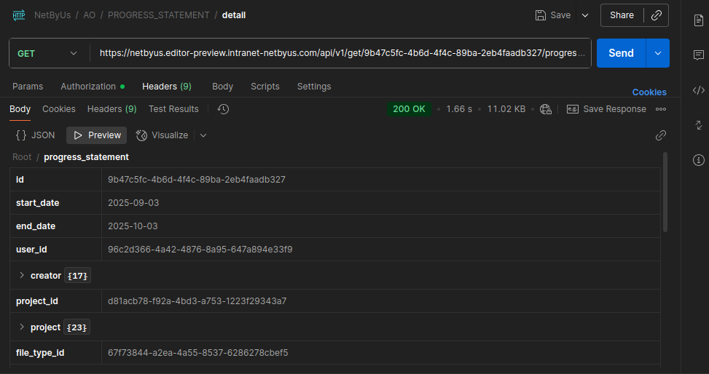This screenshot has height=374, width=709.
Task: Open the Save options dropdown arrow
Action: coord(584,15)
